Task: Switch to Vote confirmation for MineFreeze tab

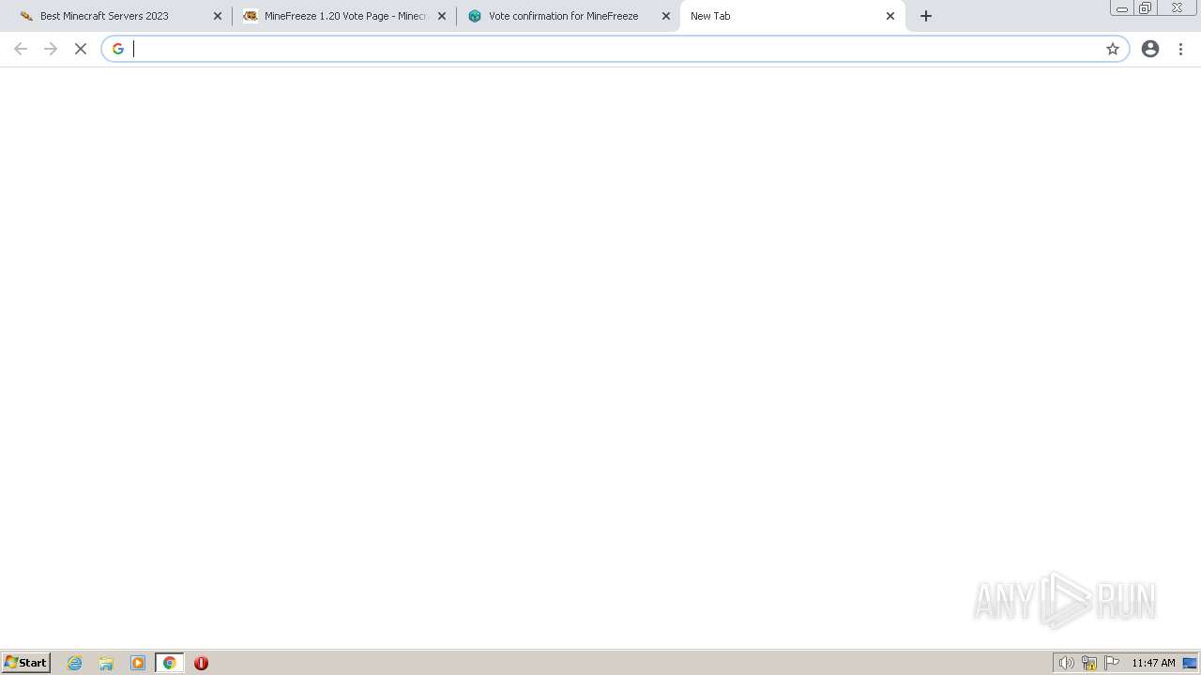Action: [567, 16]
